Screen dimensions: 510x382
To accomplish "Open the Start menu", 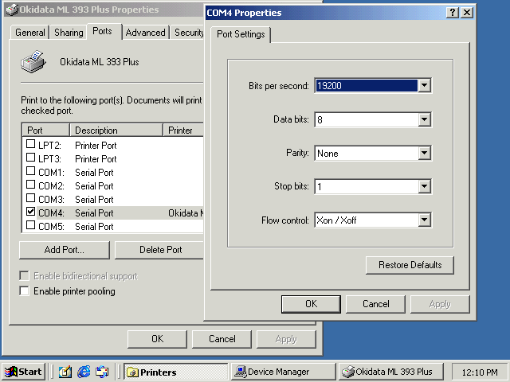I will coord(23,372).
